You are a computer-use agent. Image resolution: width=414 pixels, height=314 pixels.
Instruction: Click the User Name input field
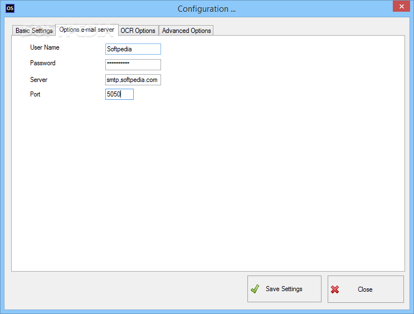click(x=133, y=49)
